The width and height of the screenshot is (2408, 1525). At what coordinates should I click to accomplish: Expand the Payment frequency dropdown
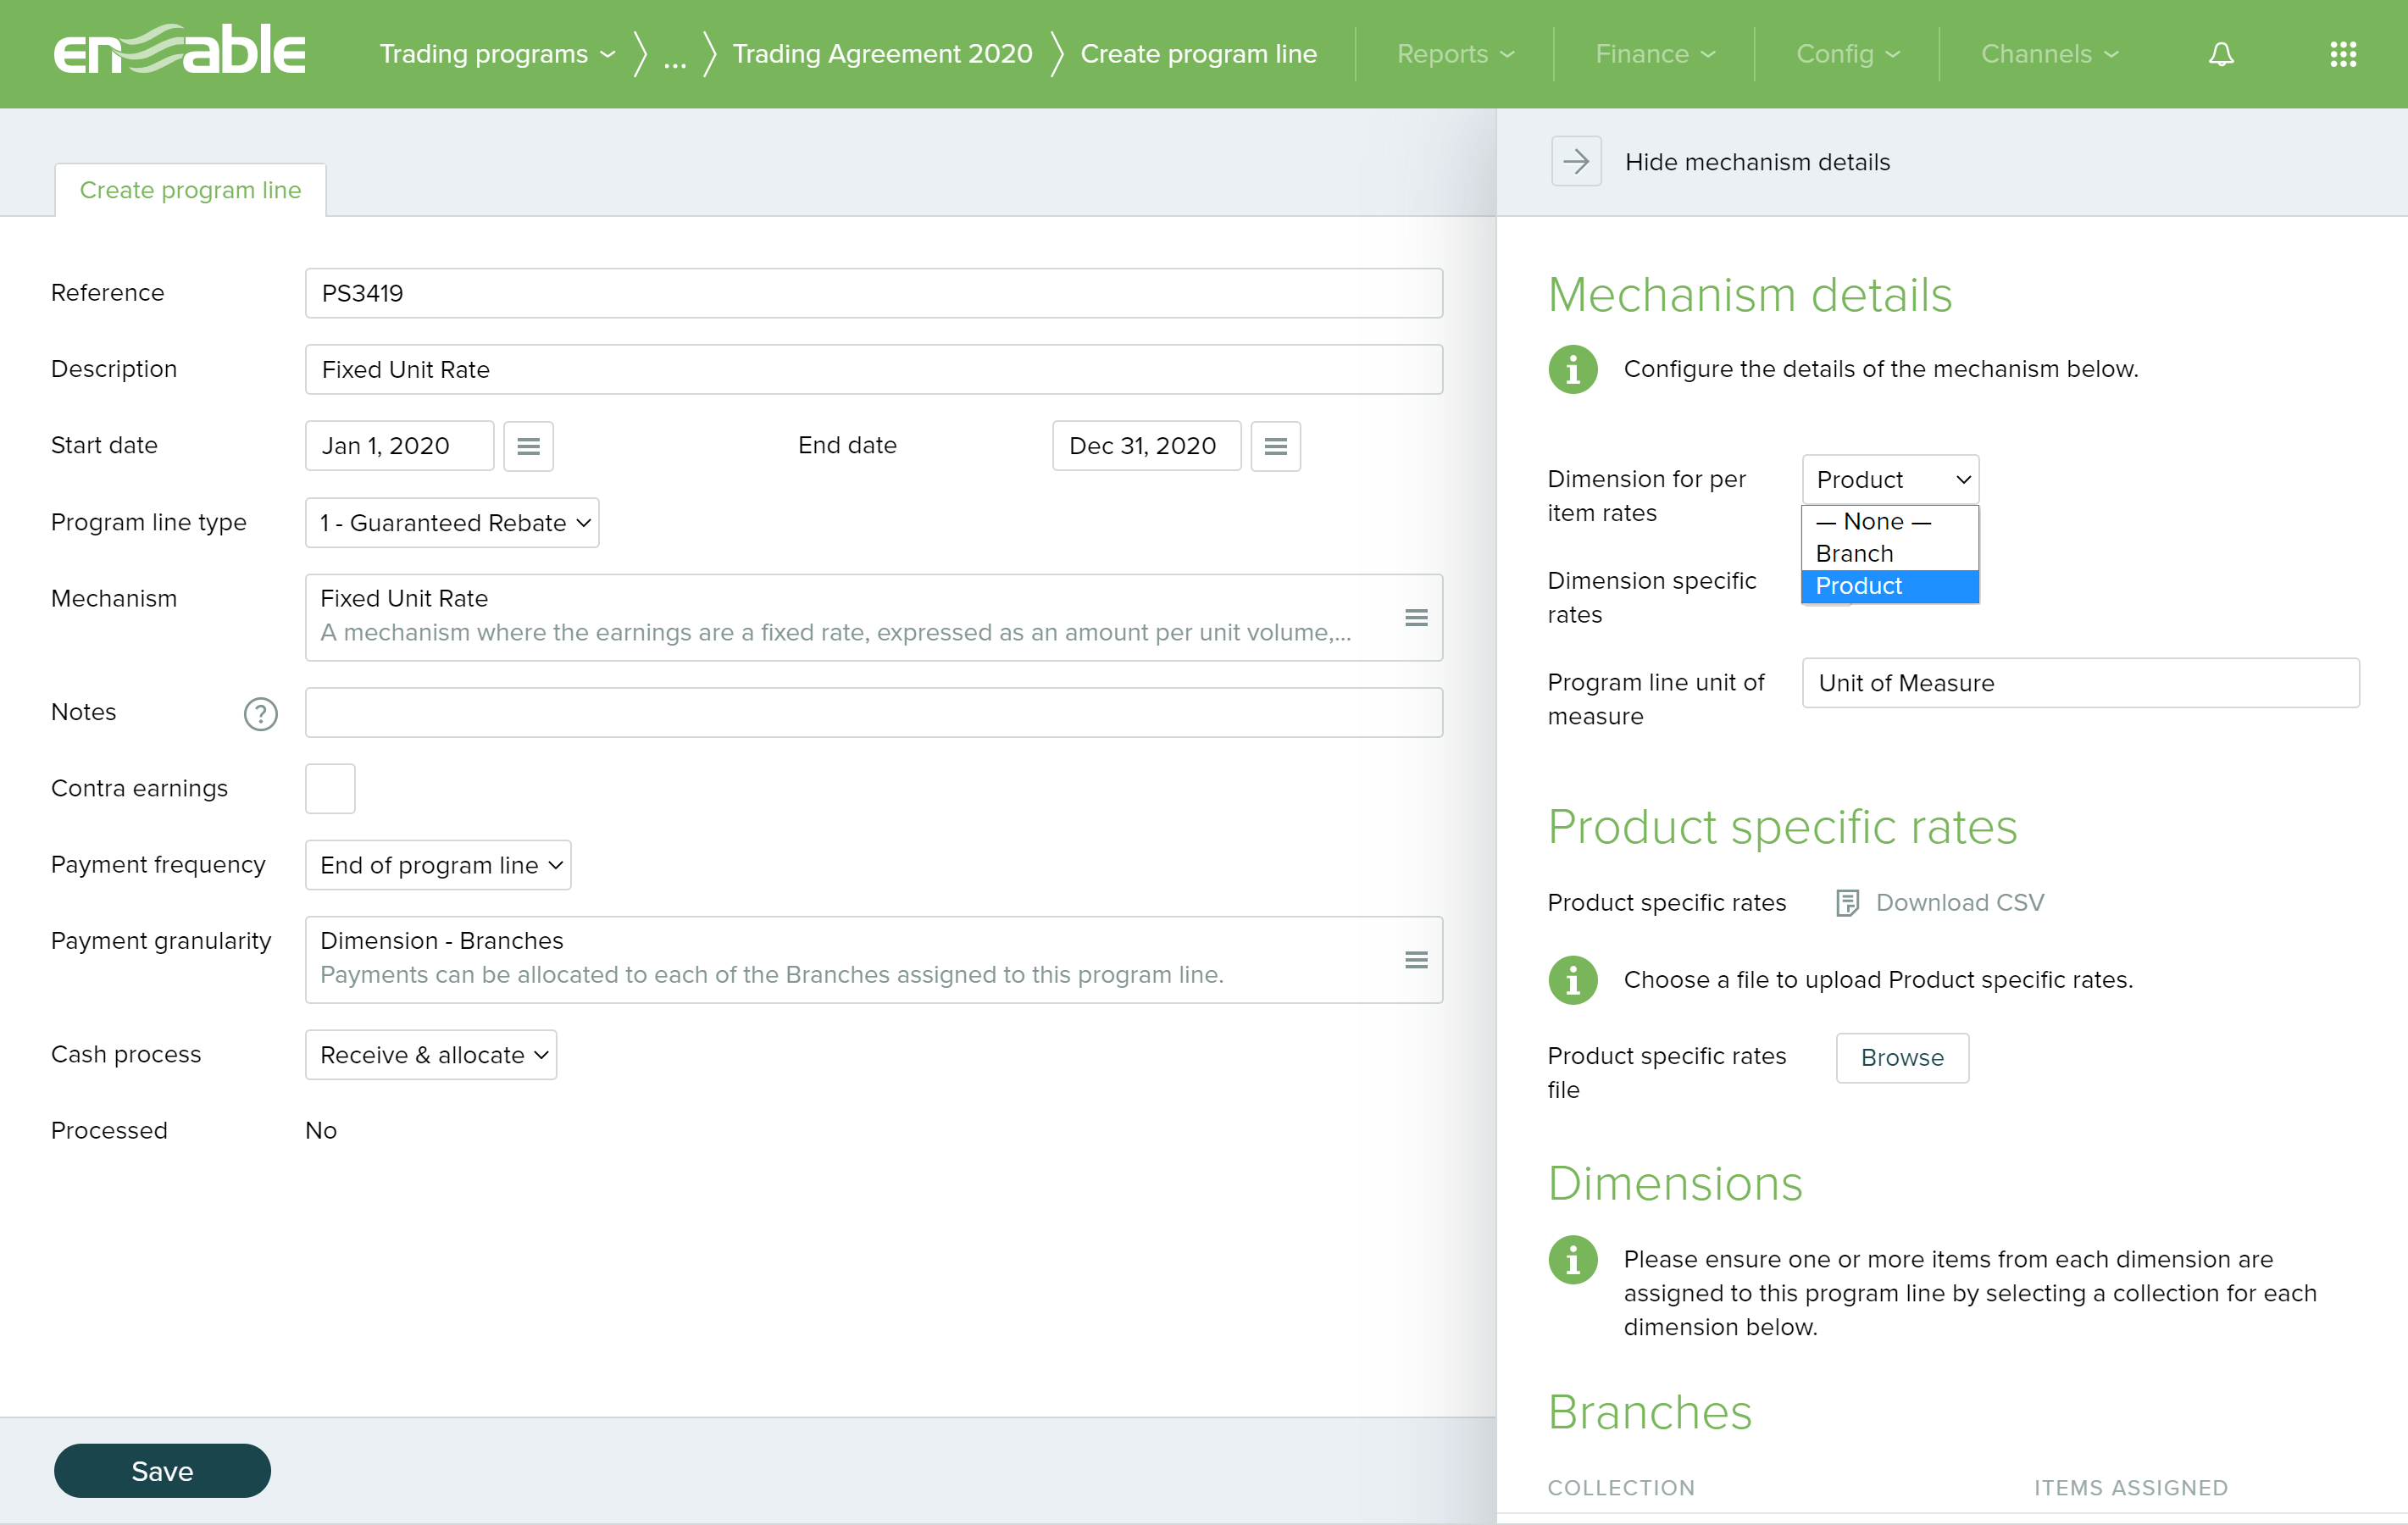pos(438,865)
